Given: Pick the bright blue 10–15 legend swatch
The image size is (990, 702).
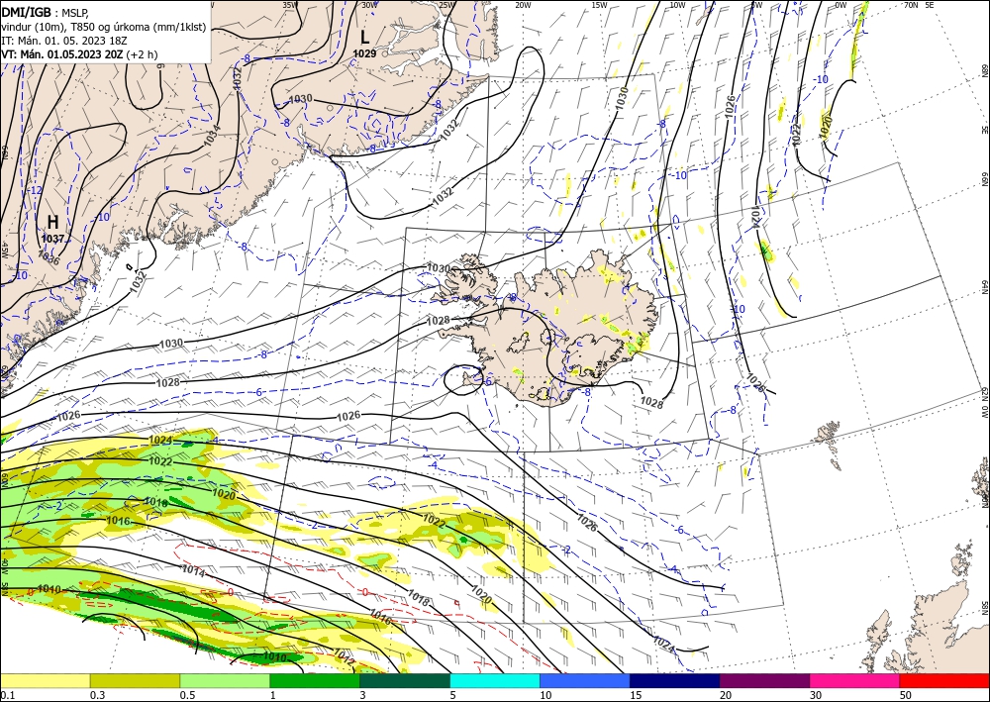Looking at the screenshot, I should 585,680.
